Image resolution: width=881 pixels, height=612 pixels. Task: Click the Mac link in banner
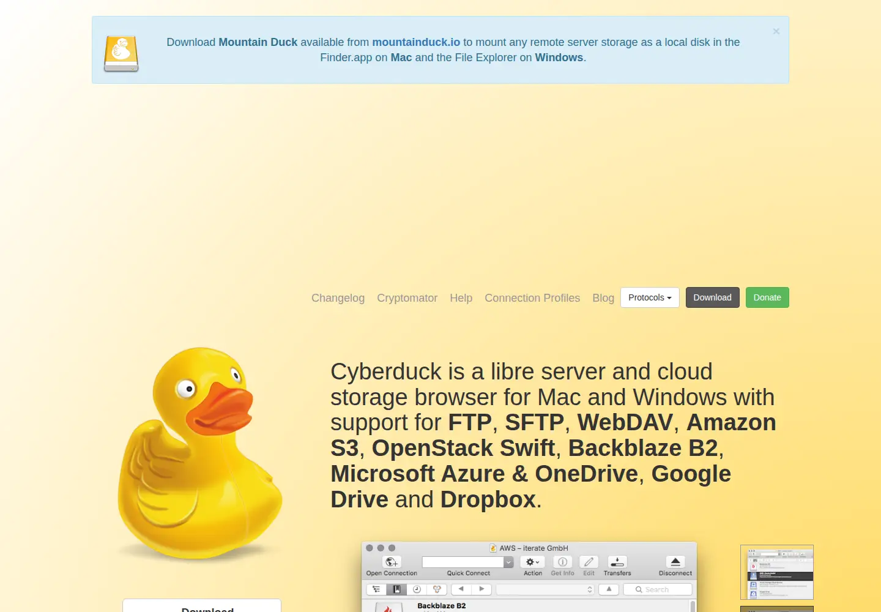(x=401, y=58)
